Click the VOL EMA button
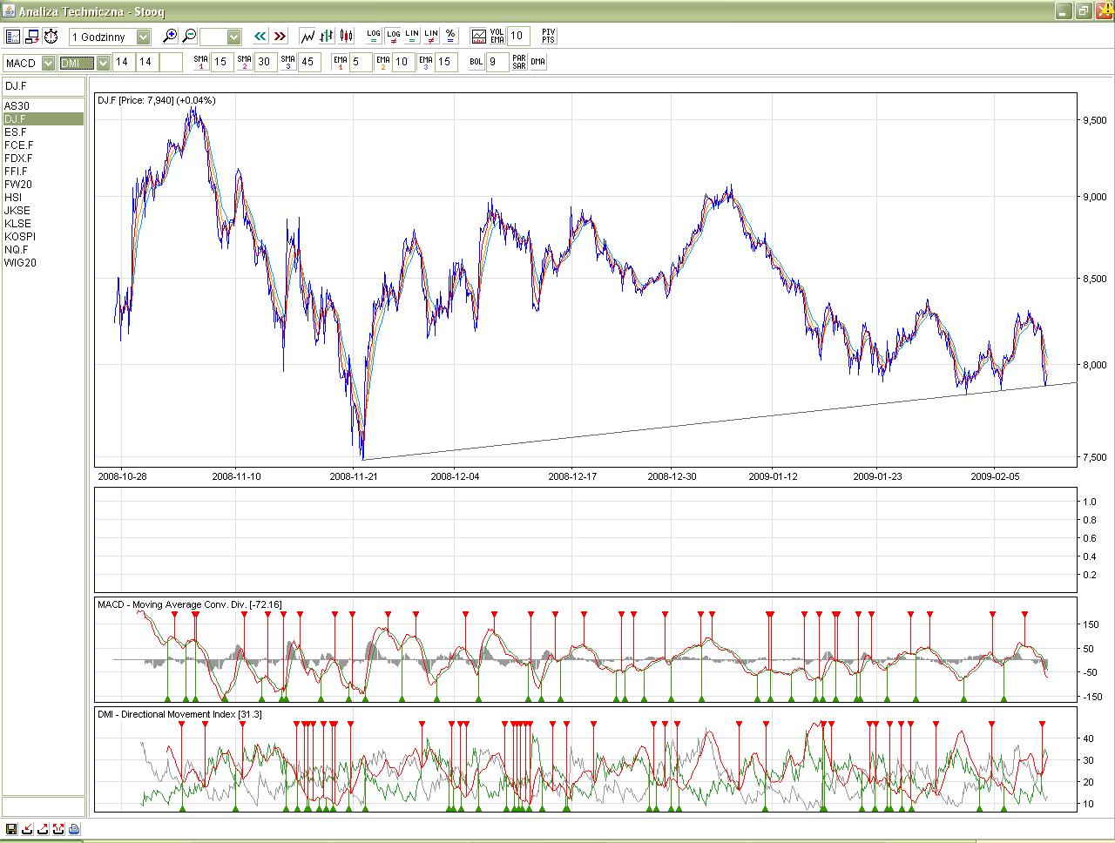1115x843 pixels. click(497, 37)
